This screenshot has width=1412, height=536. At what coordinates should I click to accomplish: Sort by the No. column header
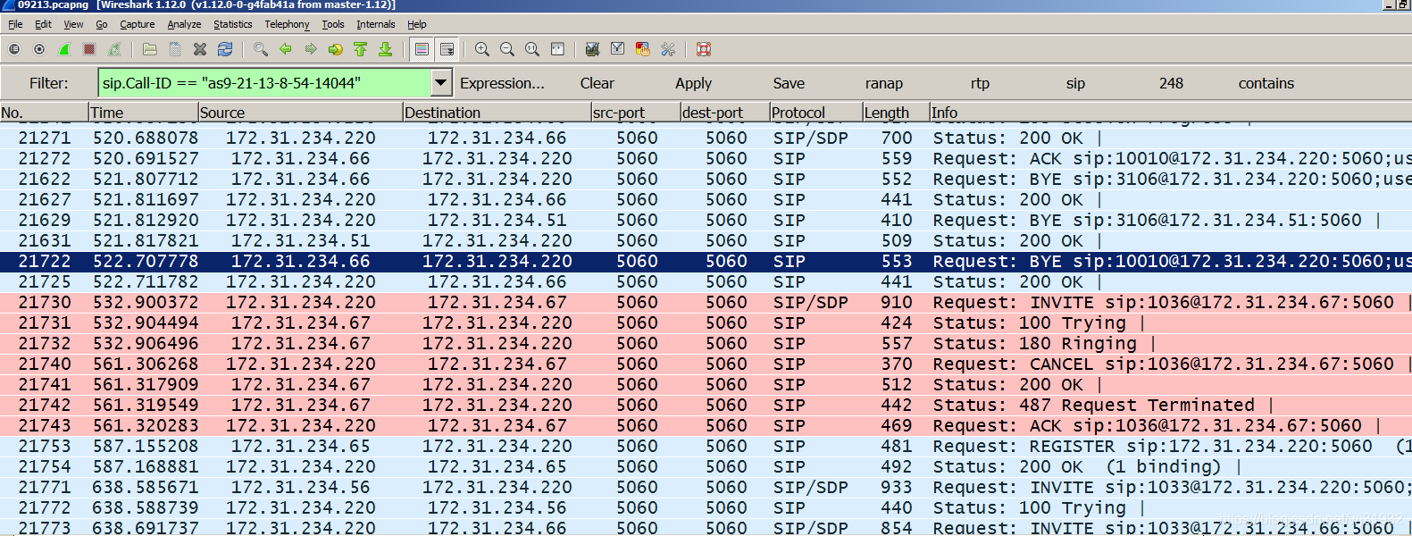[44, 113]
